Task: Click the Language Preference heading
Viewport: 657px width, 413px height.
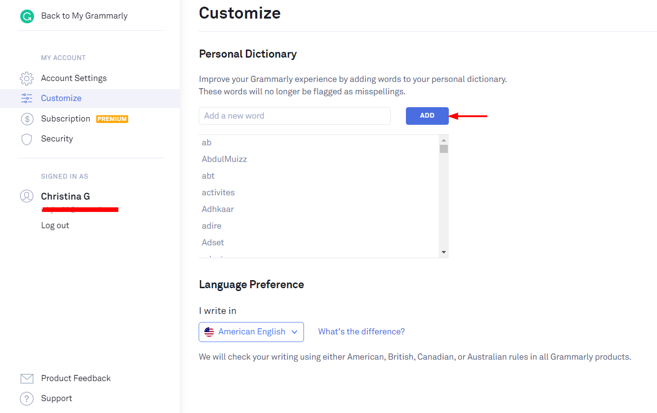Action: (252, 284)
